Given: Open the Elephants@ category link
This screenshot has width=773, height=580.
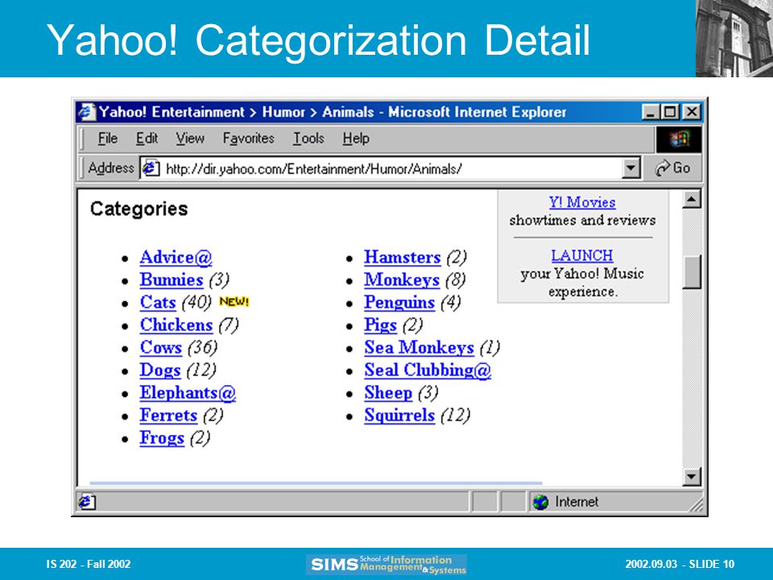Looking at the screenshot, I should pos(188,393).
